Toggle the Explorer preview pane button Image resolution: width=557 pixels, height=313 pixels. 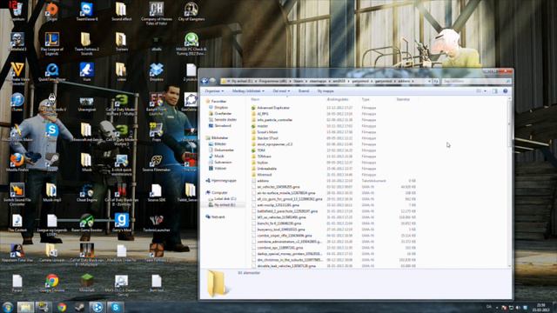[495, 91]
